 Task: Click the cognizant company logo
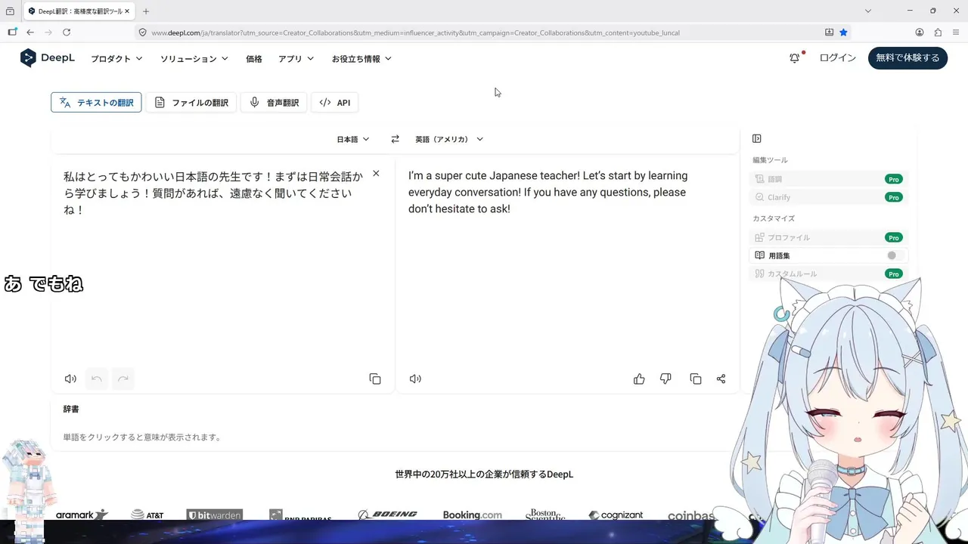[x=616, y=515]
